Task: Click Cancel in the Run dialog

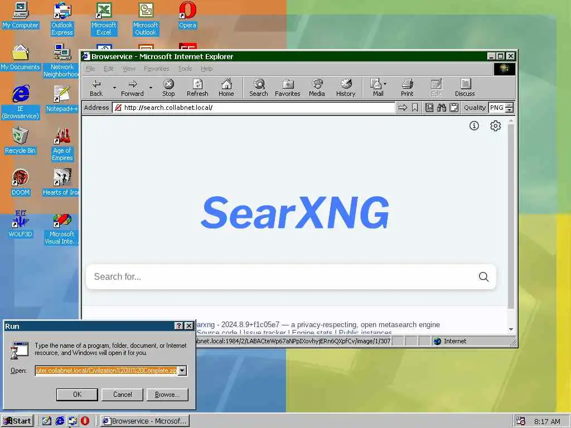Action: pos(122,395)
